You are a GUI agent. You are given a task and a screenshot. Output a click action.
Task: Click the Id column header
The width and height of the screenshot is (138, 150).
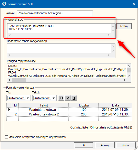pos(15,105)
